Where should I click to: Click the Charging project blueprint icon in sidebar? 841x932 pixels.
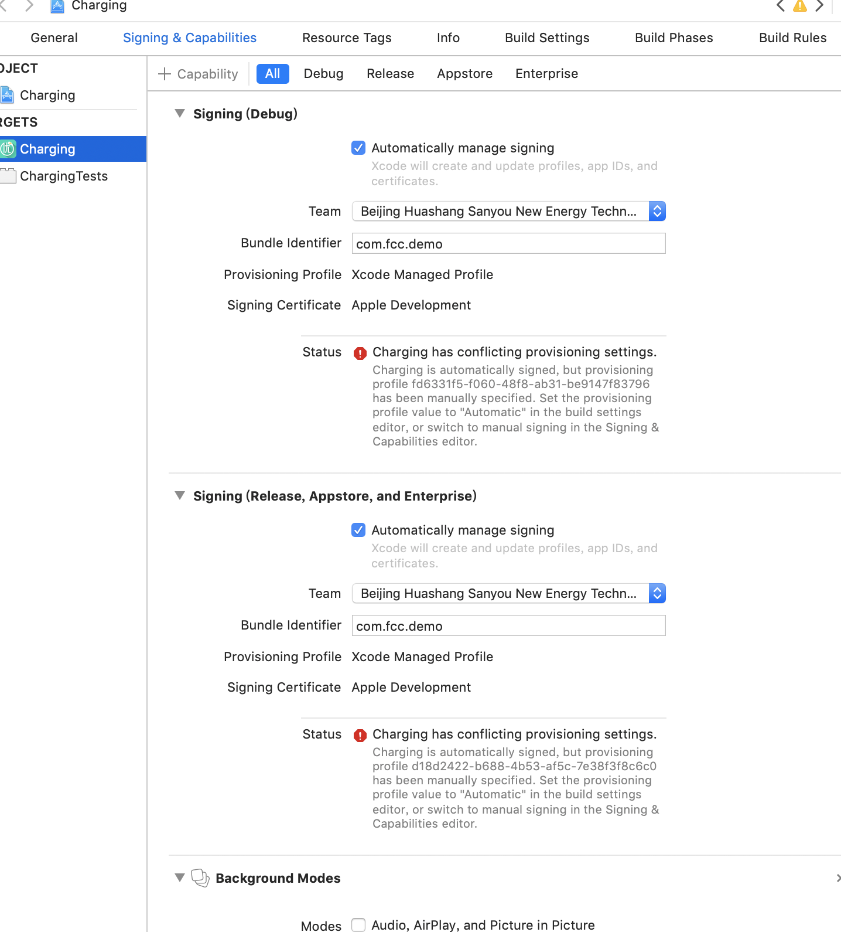coord(7,95)
